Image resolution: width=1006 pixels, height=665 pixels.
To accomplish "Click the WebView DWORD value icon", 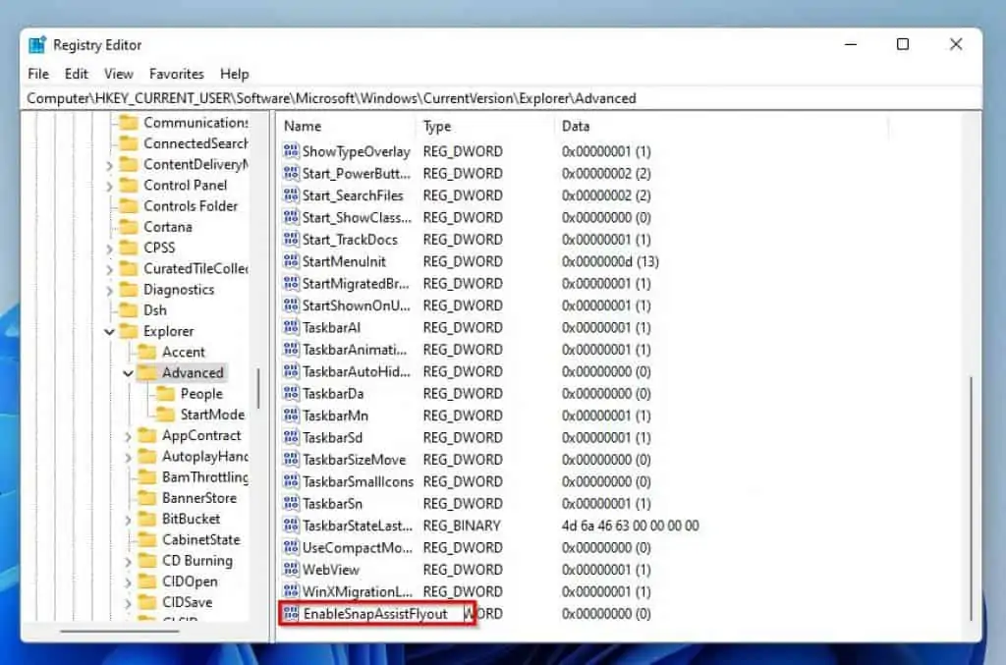I will [291, 570].
